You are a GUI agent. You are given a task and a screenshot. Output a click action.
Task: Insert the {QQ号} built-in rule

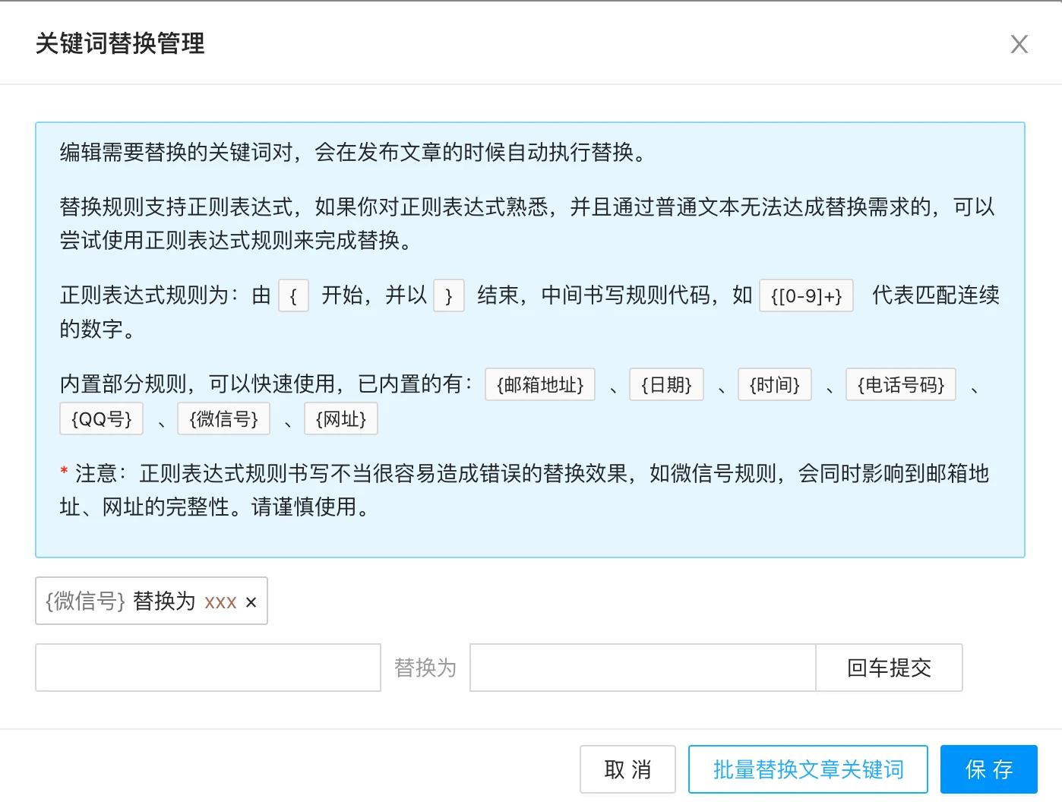tap(101, 418)
